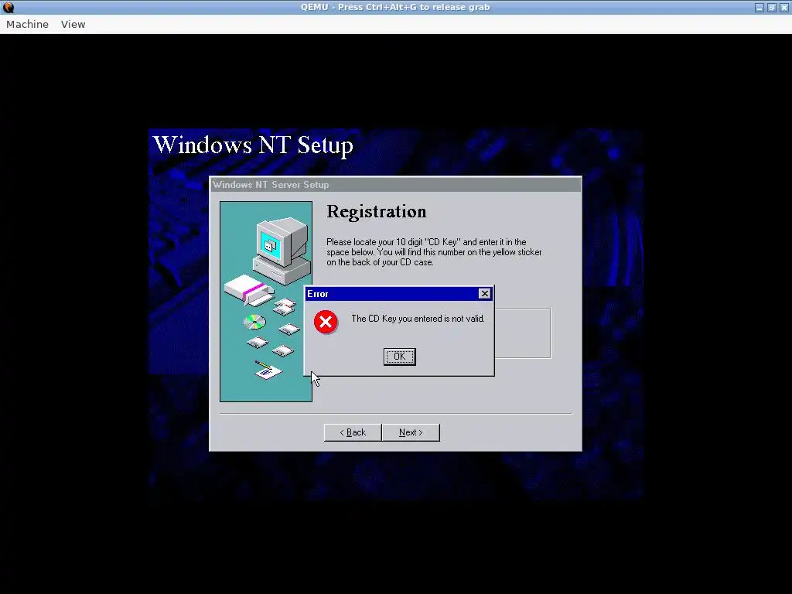Go to the Next setup step
Image resolution: width=792 pixels, height=594 pixels.
(411, 432)
